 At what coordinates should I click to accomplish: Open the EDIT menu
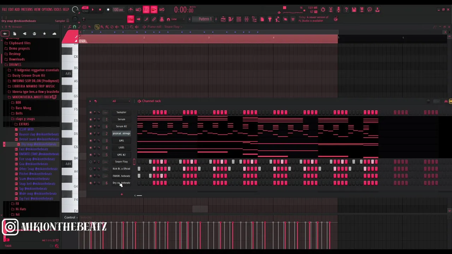11,10
